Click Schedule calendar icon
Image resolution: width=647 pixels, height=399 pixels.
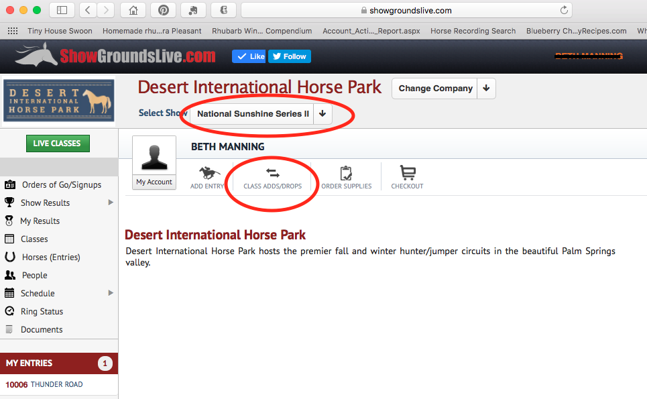(x=9, y=293)
